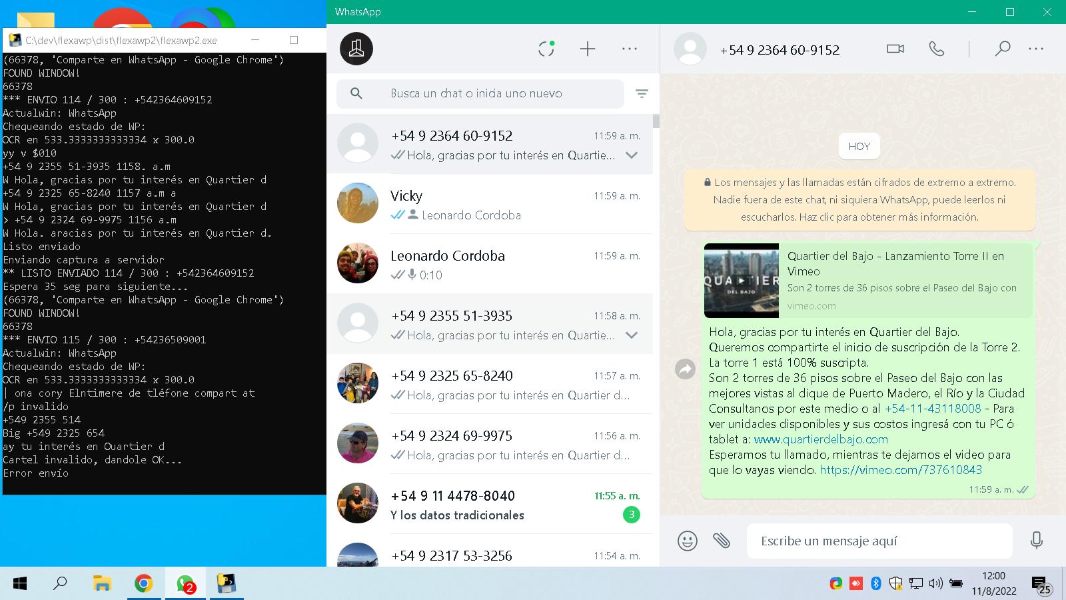Open the battery tray icon
The height and width of the screenshot is (600, 1066).
point(956,583)
